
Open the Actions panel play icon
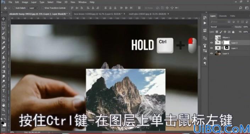205,23
